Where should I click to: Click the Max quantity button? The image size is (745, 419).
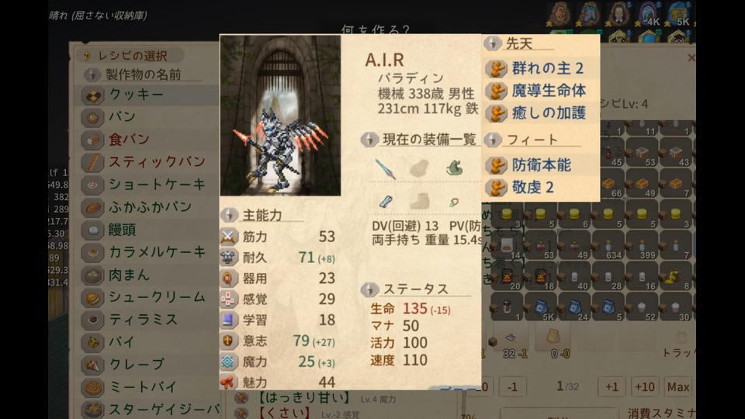tap(678, 387)
